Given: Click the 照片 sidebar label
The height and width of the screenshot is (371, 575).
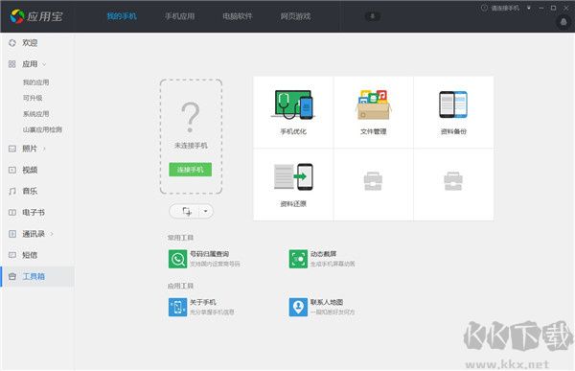Looking at the screenshot, I should point(30,149).
